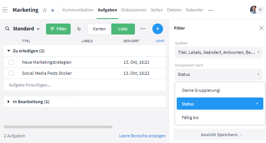This screenshot has width=266, height=143.
Task: Open the Ansicht Speichern dropdown button
Action: pos(219,135)
